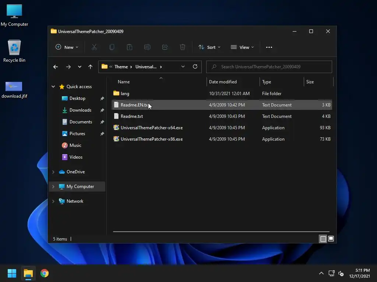Sort by Type column header
This screenshot has width=377, height=282.
coord(282,82)
